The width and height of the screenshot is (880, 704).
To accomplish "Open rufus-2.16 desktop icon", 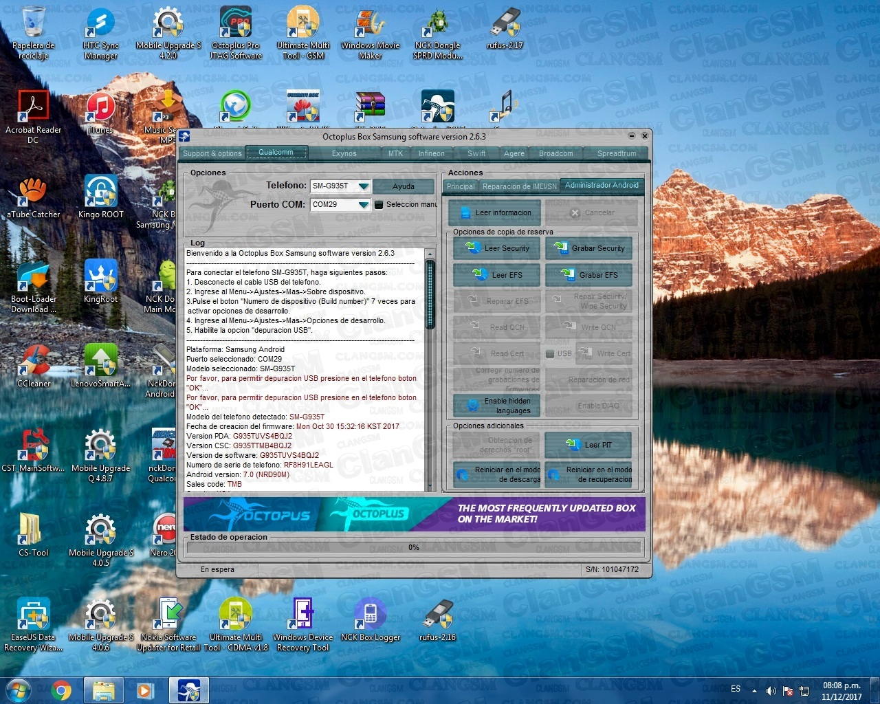I will click(x=437, y=619).
